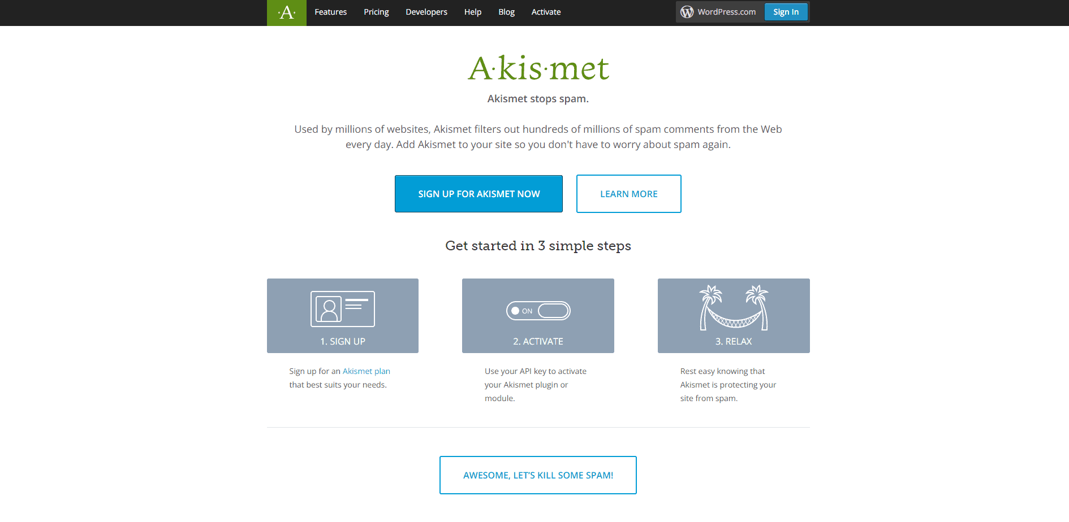Click the Sign In button
The height and width of the screenshot is (522, 1069).
click(786, 12)
